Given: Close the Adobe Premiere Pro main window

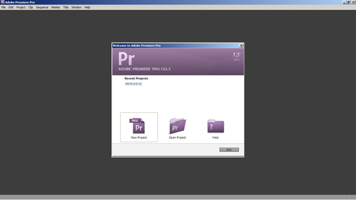Looking at the screenshot, I should (x=353, y=2).
